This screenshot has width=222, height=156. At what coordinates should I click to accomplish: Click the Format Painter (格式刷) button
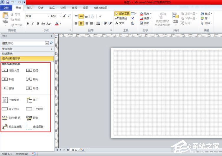17,25
